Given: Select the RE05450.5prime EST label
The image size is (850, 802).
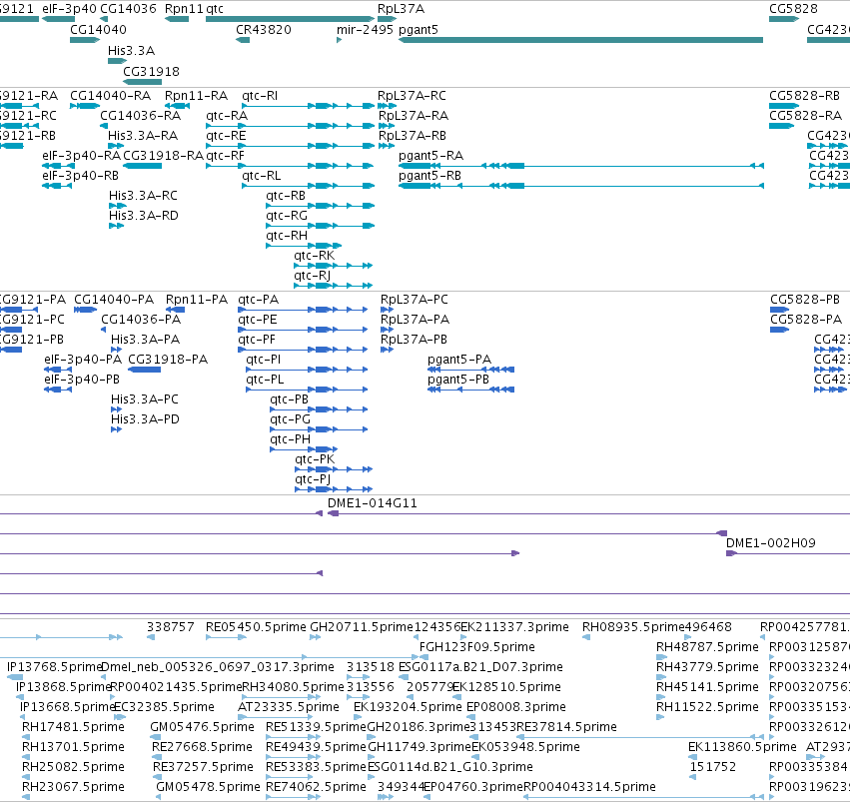Looking at the screenshot, I should (x=256, y=627).
